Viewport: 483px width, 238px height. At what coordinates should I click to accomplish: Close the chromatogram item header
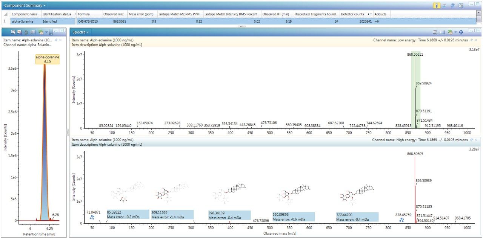click(61, 40)
